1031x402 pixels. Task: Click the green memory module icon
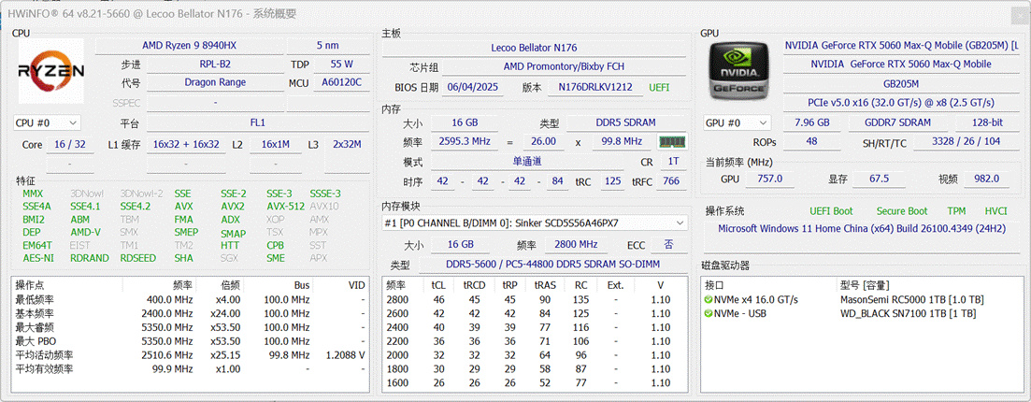[672, 141]
